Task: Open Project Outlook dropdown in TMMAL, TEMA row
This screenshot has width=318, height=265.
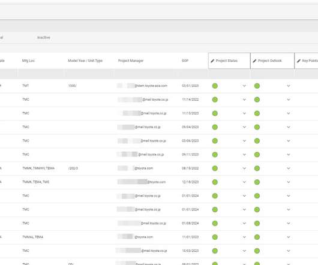Action: 289,237
